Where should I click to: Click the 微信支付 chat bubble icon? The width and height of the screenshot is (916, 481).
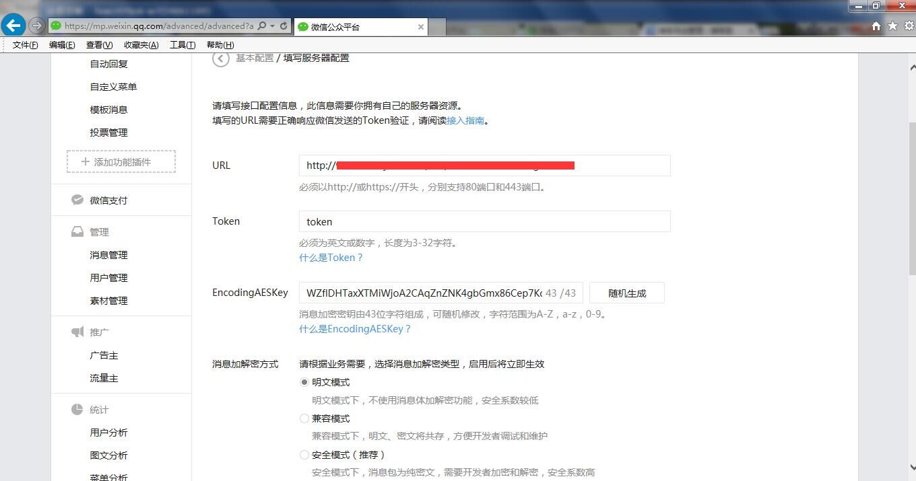tap(77, 200)
